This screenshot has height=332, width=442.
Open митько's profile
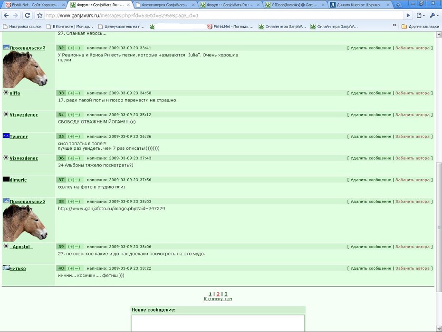click(18, 269)
